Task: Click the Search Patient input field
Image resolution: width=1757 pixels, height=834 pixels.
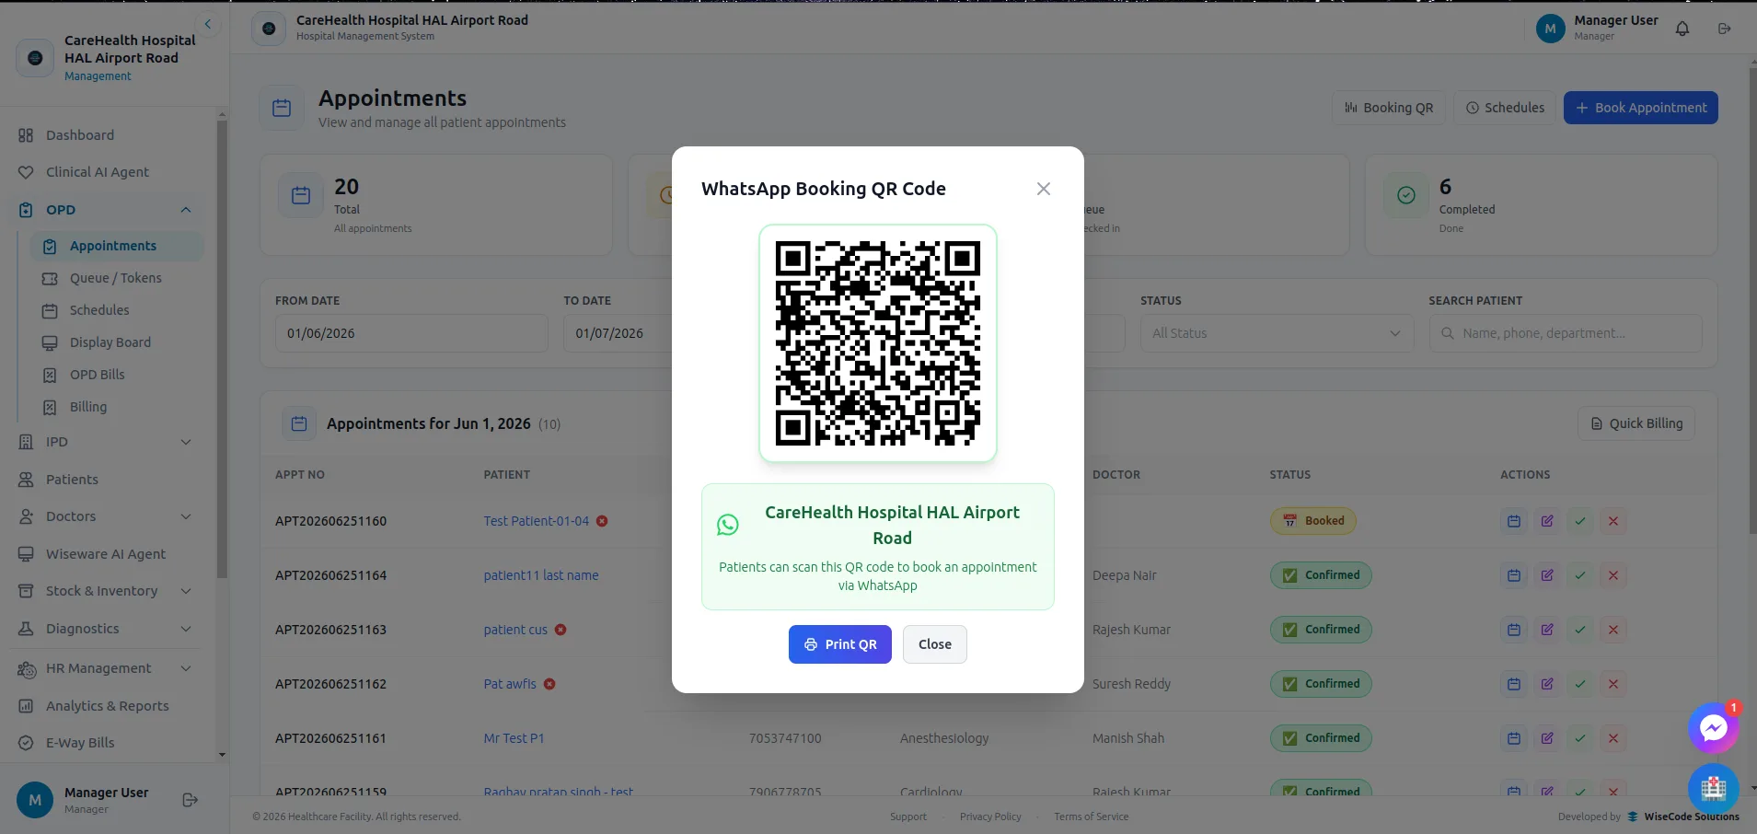Action: point(1566,333)
